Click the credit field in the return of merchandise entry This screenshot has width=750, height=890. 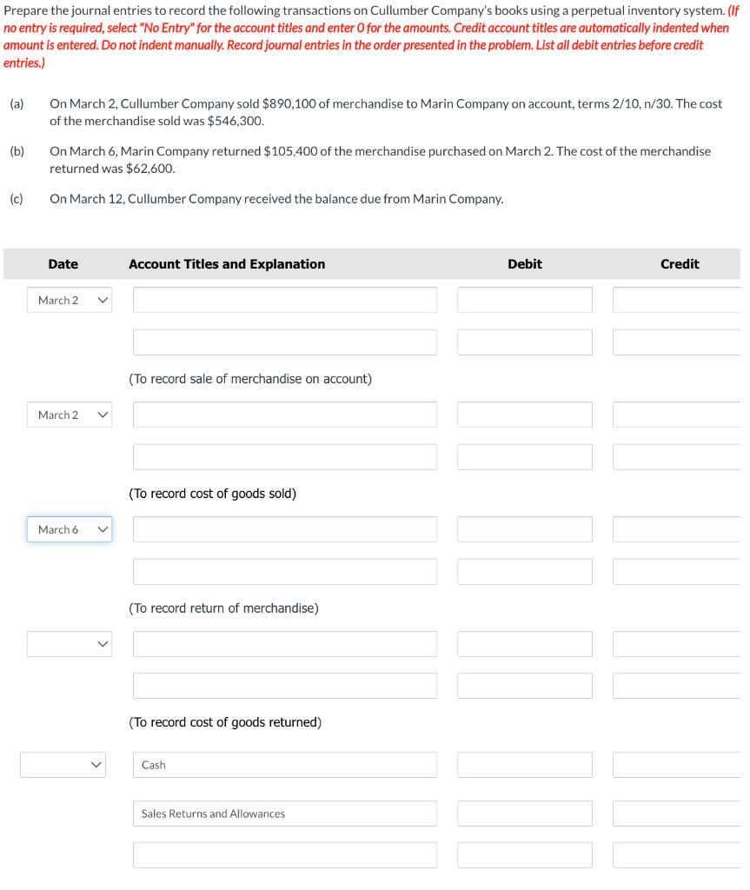[x=680, y=529]
